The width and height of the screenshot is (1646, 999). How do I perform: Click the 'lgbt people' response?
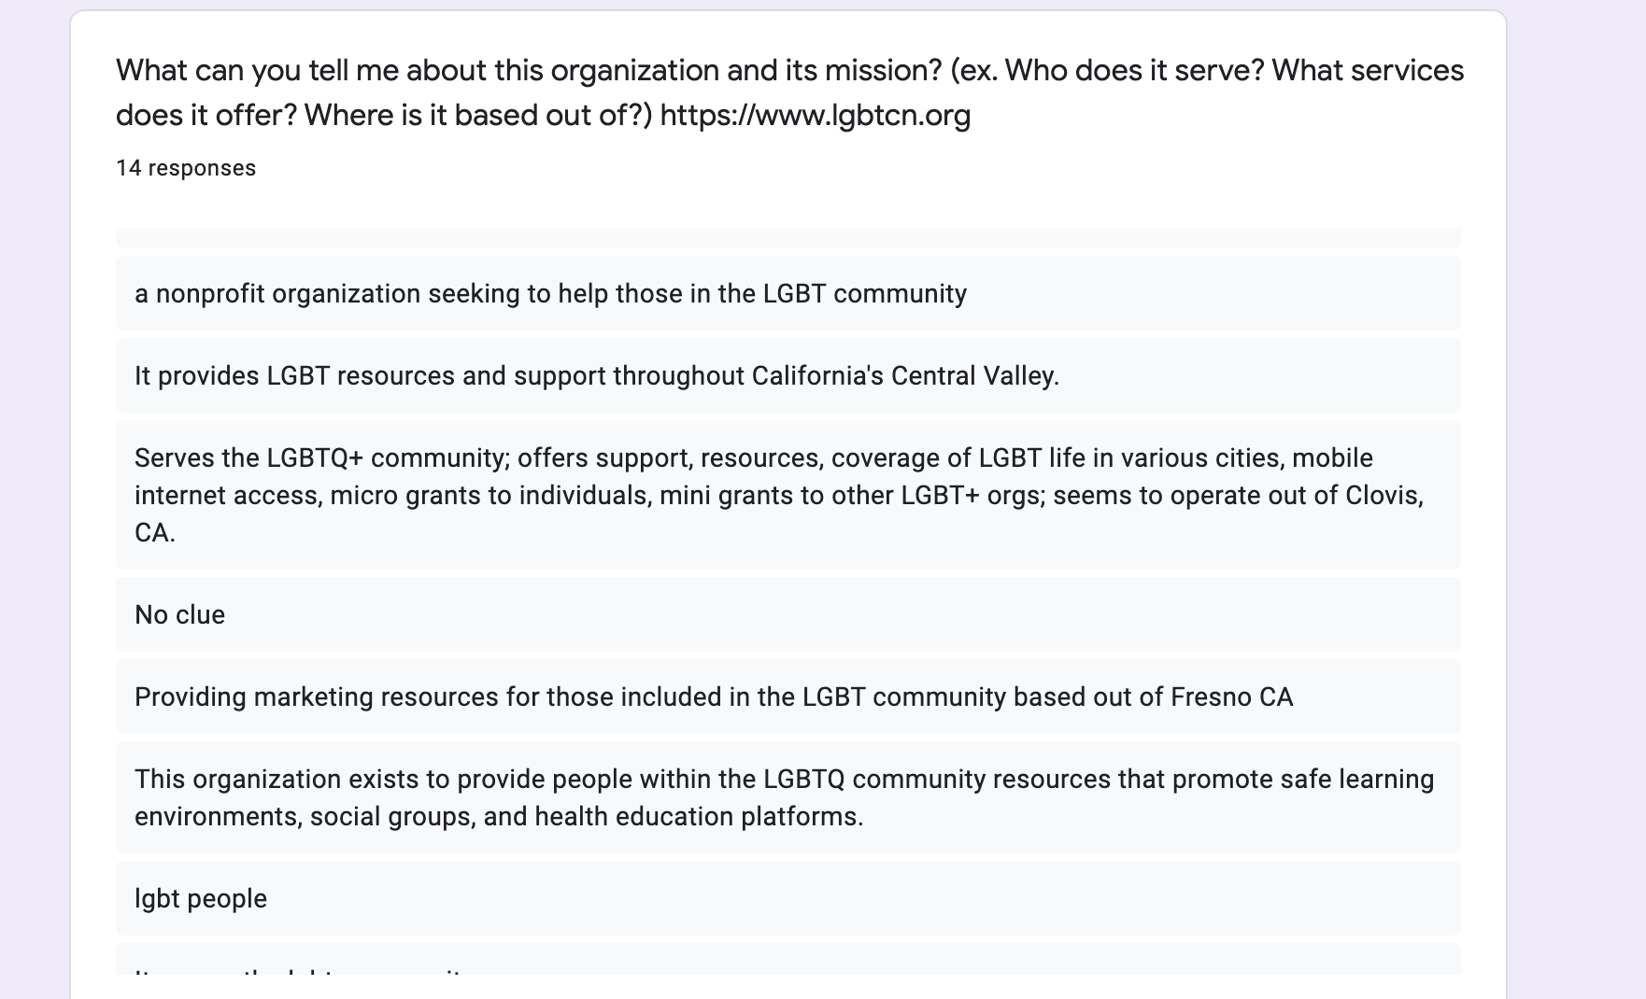[788, 898]
